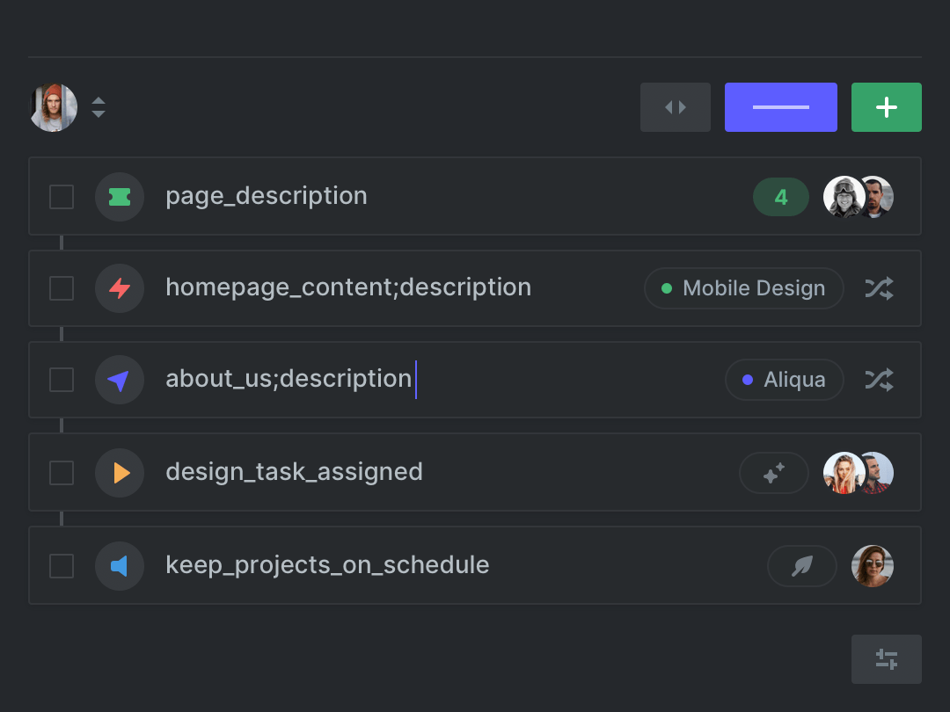
Task: Select the megaphone icon on keep_projects_on_schedule
Action: [x=119, y=565]
